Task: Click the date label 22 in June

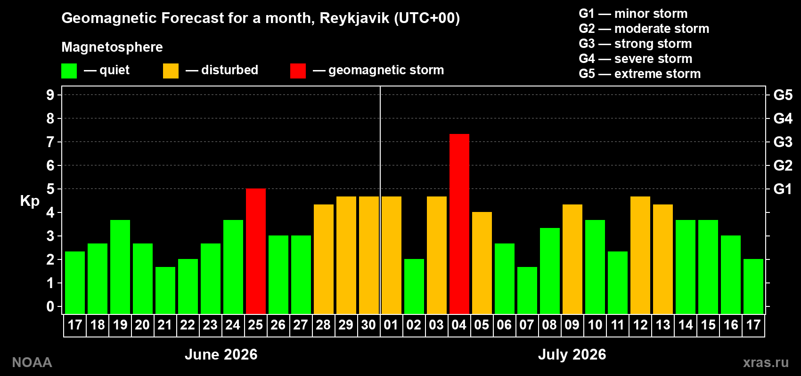Action: click(x=188, y=325)
